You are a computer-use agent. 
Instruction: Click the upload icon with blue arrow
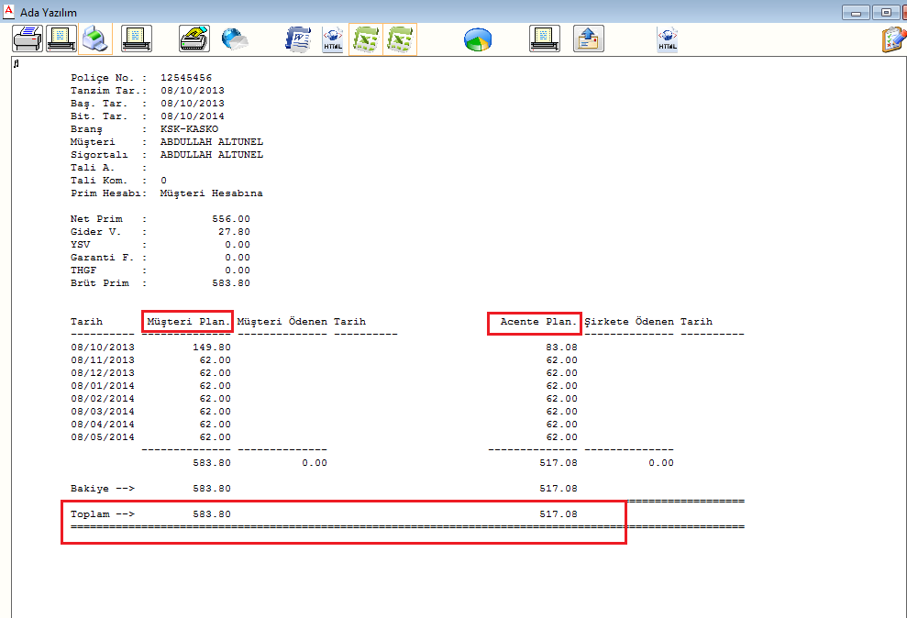(589, 39)
